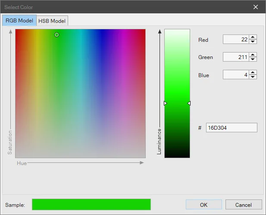The height and width of the screenshot is (215, 266).
Task: Click the Green label text
Action: (206, 57)
